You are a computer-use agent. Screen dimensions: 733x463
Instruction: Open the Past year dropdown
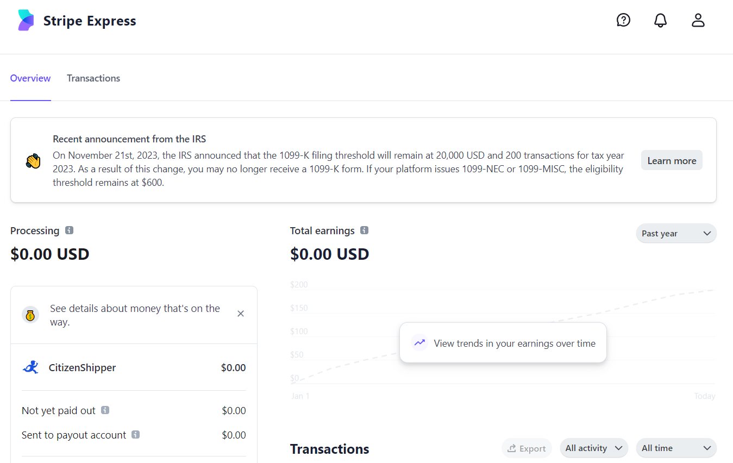tap(676, 233)
